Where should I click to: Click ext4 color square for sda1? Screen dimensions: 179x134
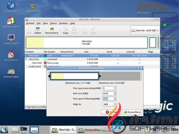tap(45, 55)
